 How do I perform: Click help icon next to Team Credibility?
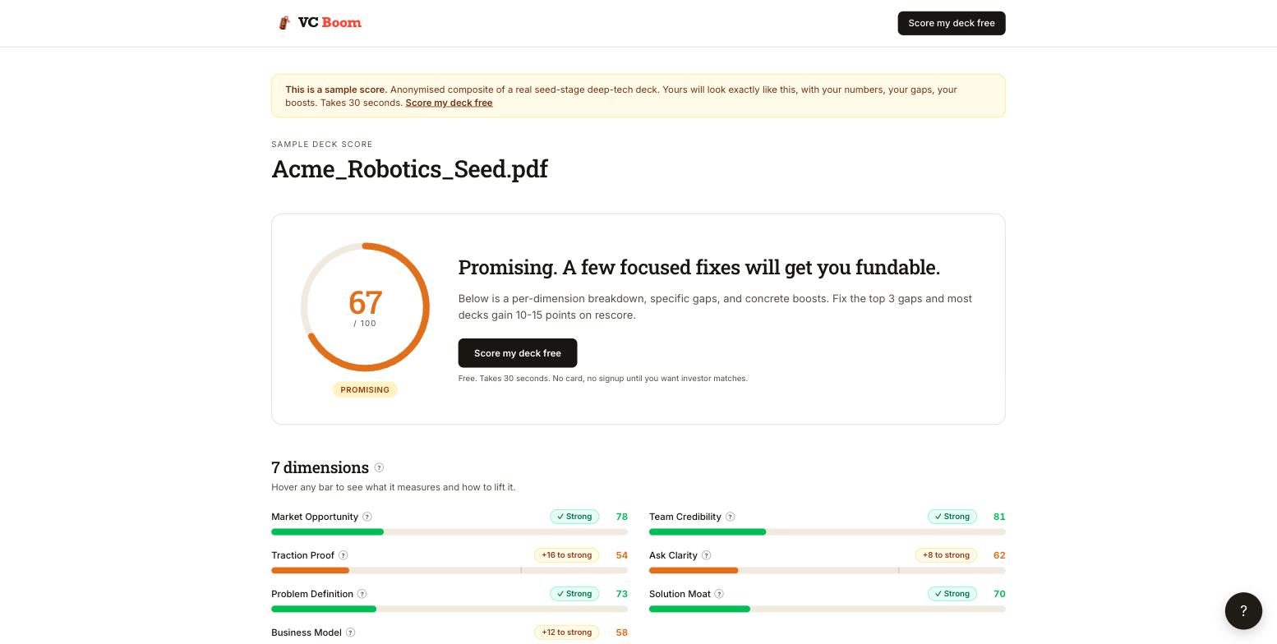(731, 517)
